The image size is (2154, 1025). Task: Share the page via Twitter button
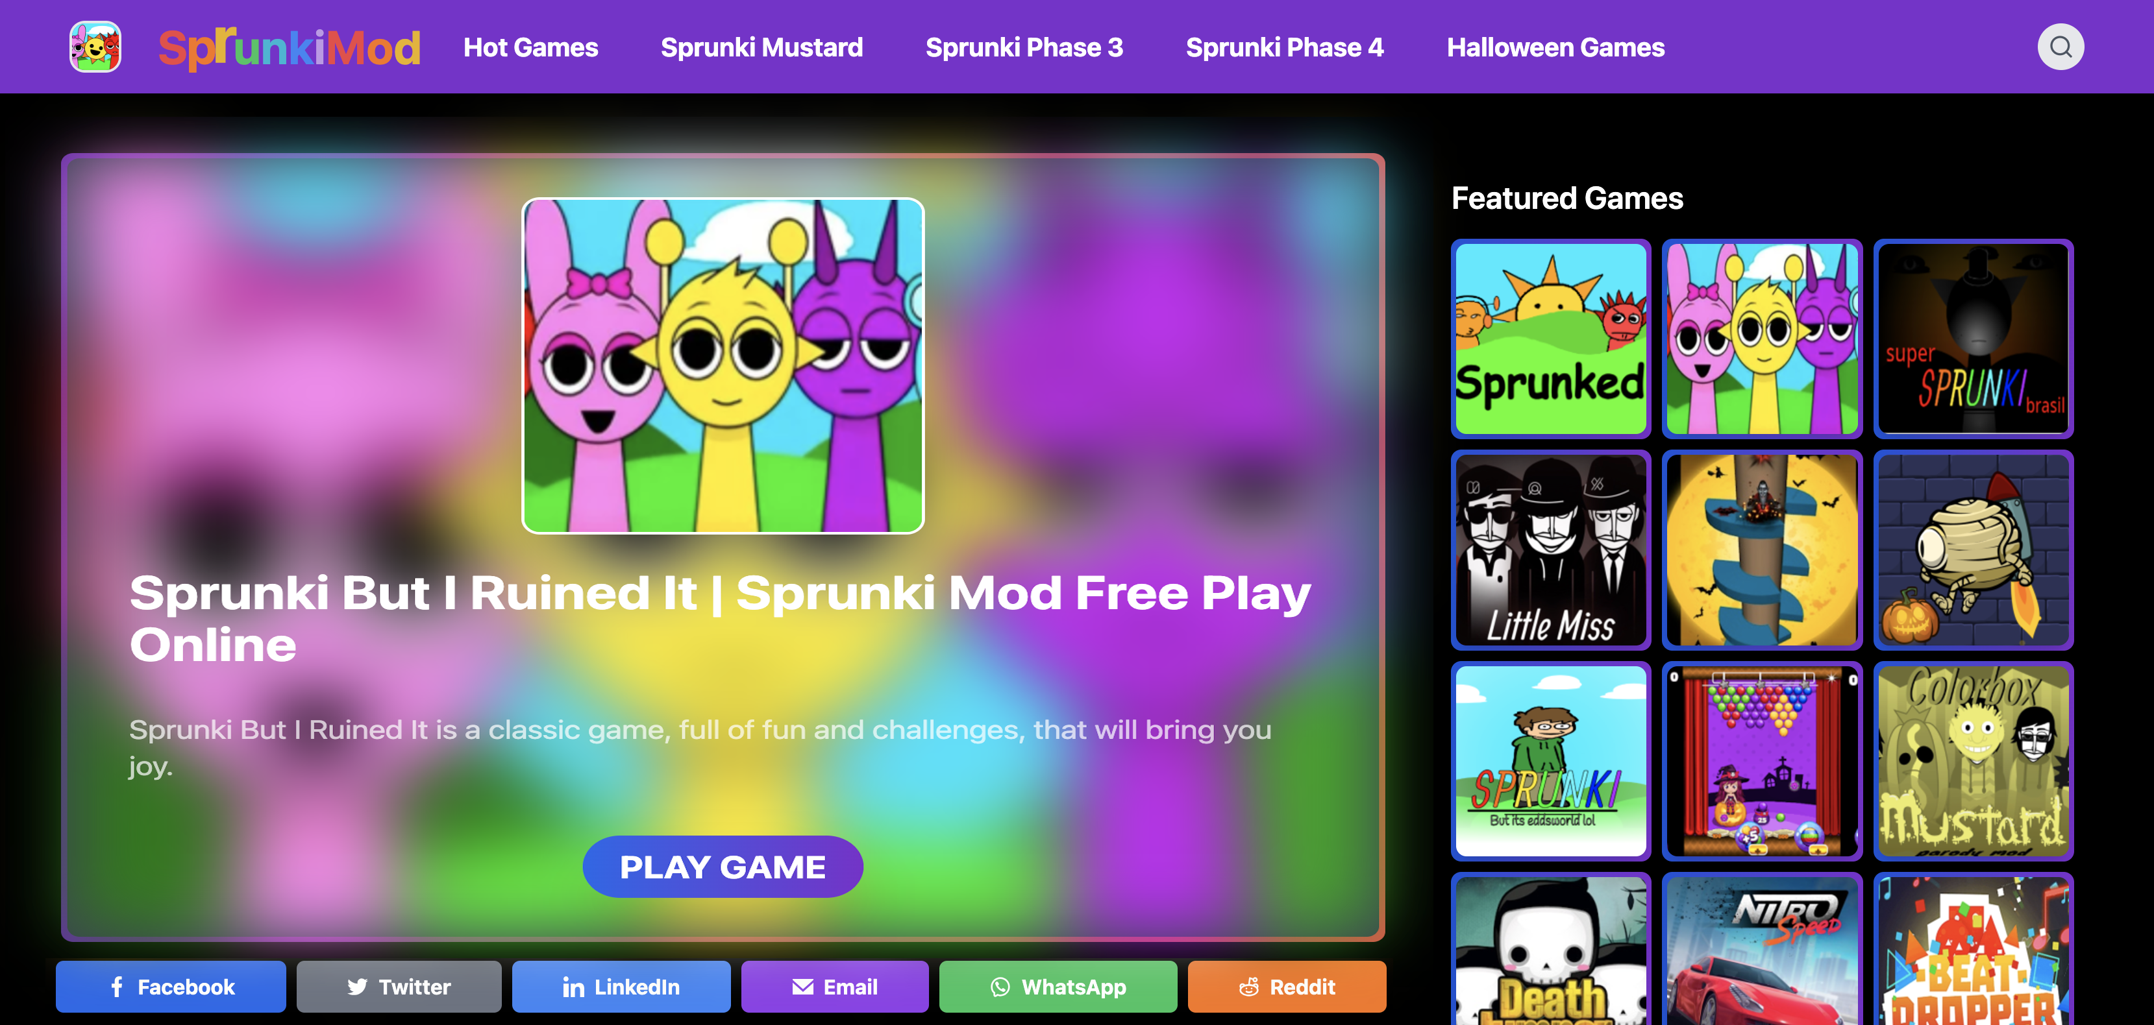coord(399,987)
